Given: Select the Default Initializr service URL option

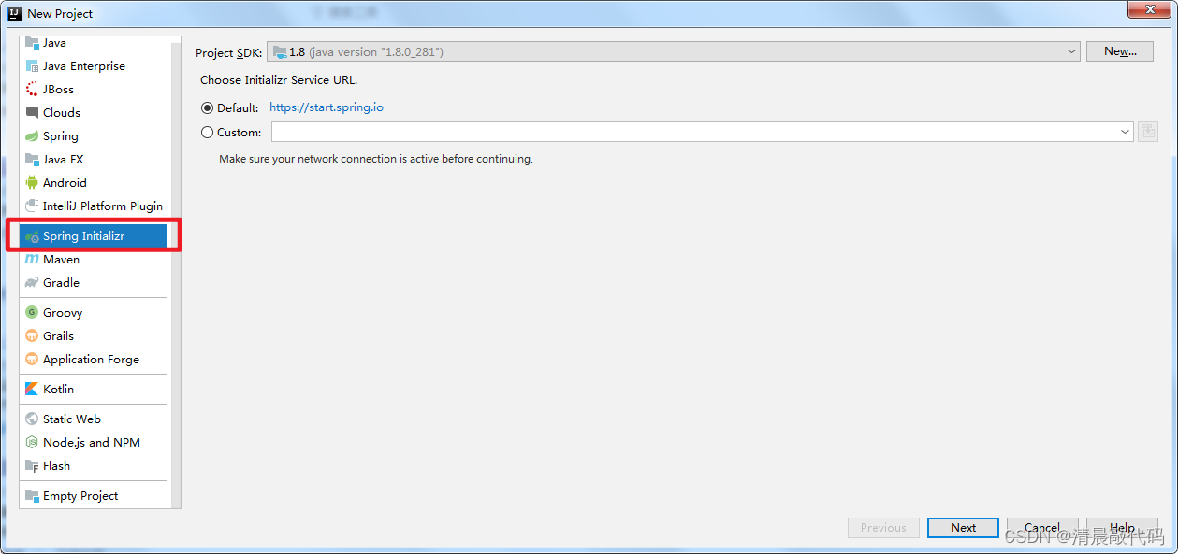Looking at the screenshot, I should [x=207, y=107].
